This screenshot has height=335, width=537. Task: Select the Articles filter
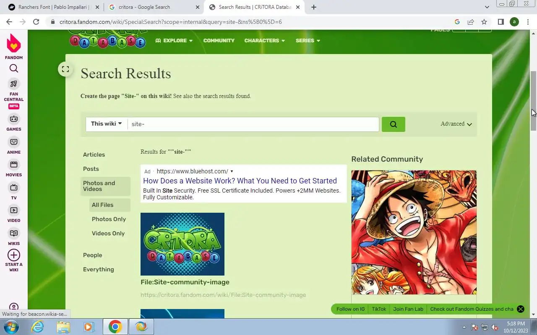tap(94, 155)
